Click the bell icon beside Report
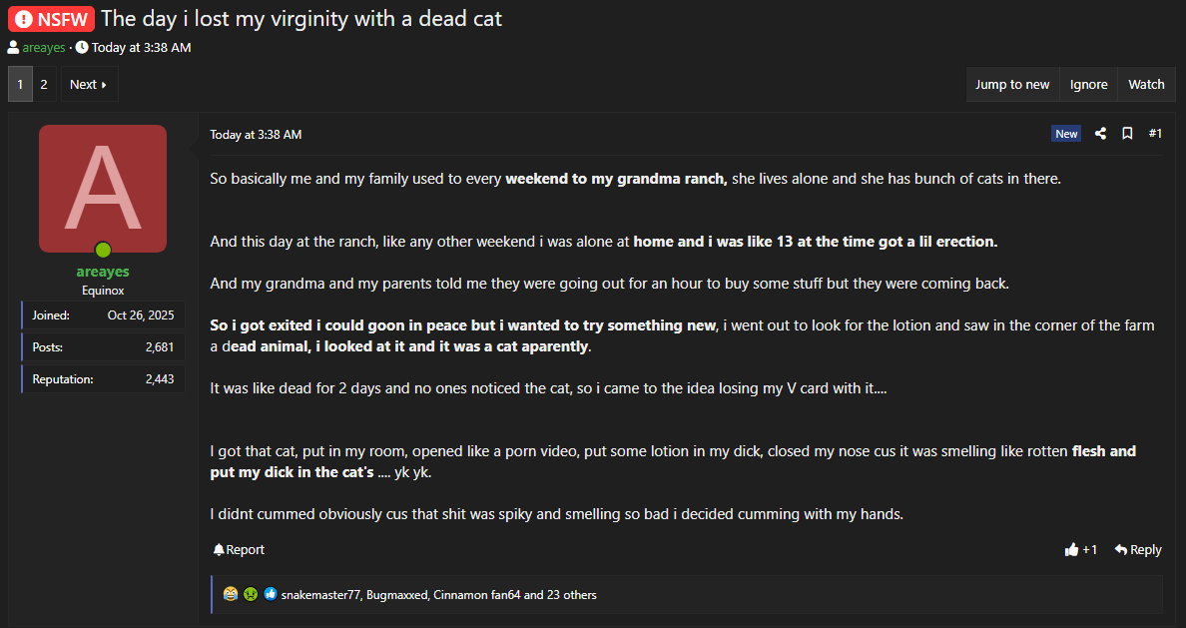Viewport: 1186px width, 628px height. (219, 550)
